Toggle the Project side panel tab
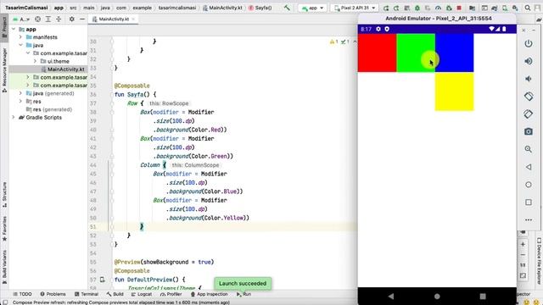543x305 pixels. 4,28
